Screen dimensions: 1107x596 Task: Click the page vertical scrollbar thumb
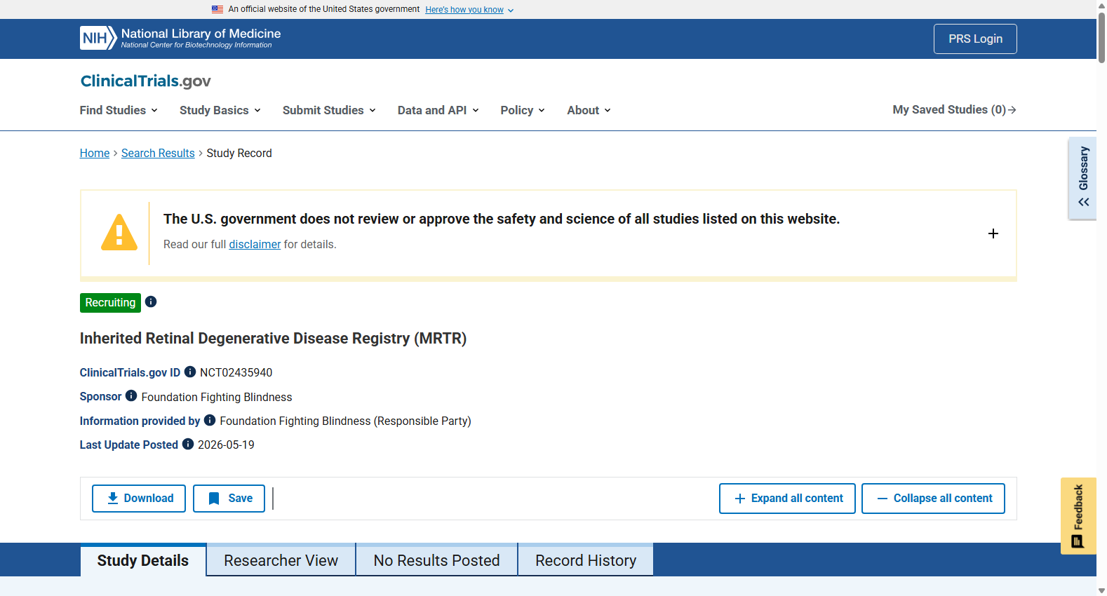click(x=1101, y=37)
